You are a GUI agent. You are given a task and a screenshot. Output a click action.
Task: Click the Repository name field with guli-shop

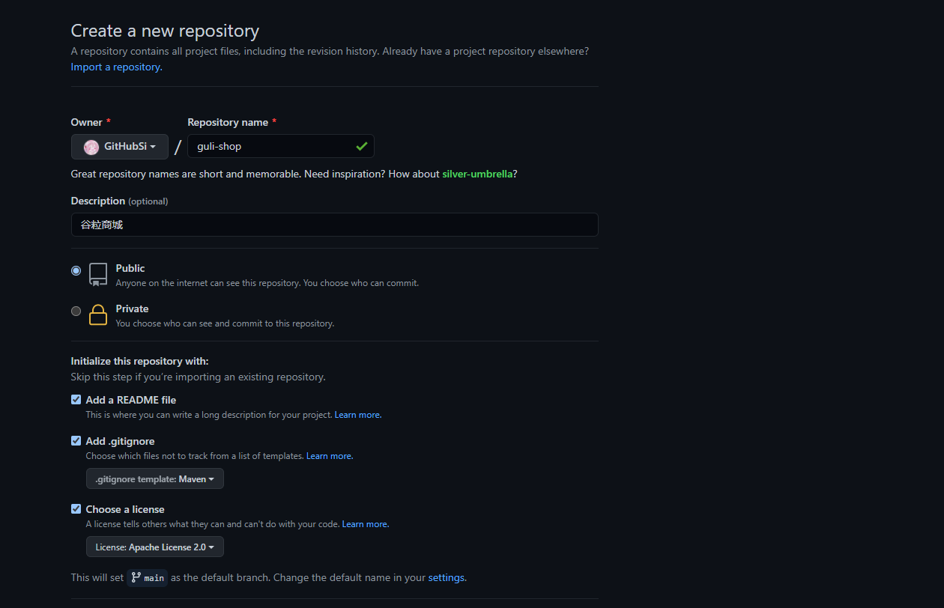(281, 146)
